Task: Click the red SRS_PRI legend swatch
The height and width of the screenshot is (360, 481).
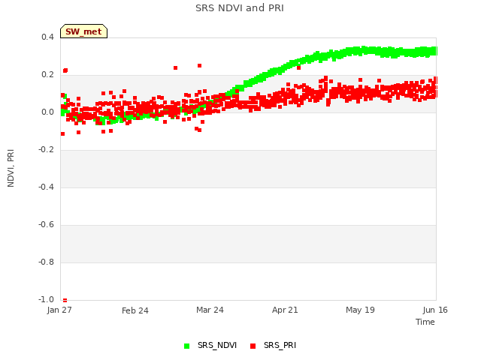Action: click(x=253, y=346)
